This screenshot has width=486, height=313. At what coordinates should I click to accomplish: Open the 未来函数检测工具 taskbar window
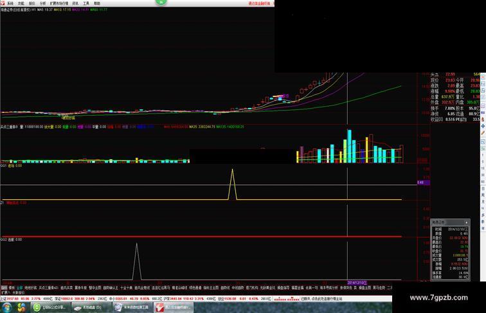pyautogui.click(x=132, y=307)
